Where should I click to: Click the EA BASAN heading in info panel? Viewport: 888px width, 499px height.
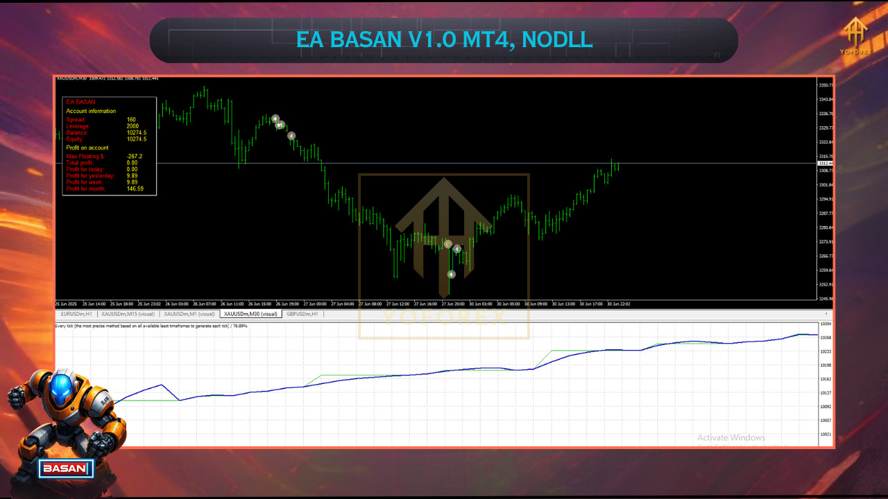[81, 102]
